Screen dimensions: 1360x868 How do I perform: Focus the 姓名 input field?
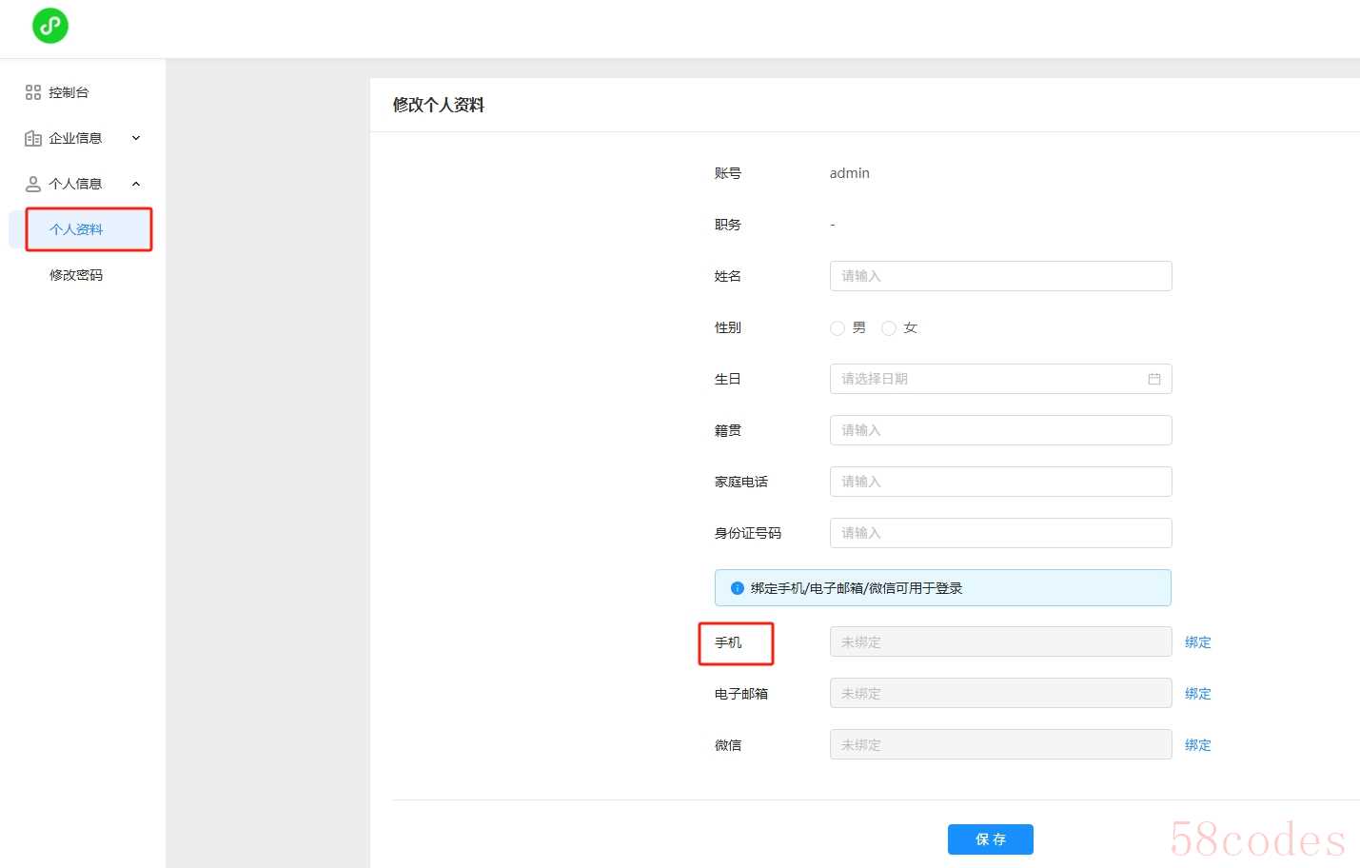(x=1000, y=276)
